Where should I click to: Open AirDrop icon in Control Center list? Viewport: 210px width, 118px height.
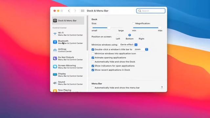click(55, 50)
